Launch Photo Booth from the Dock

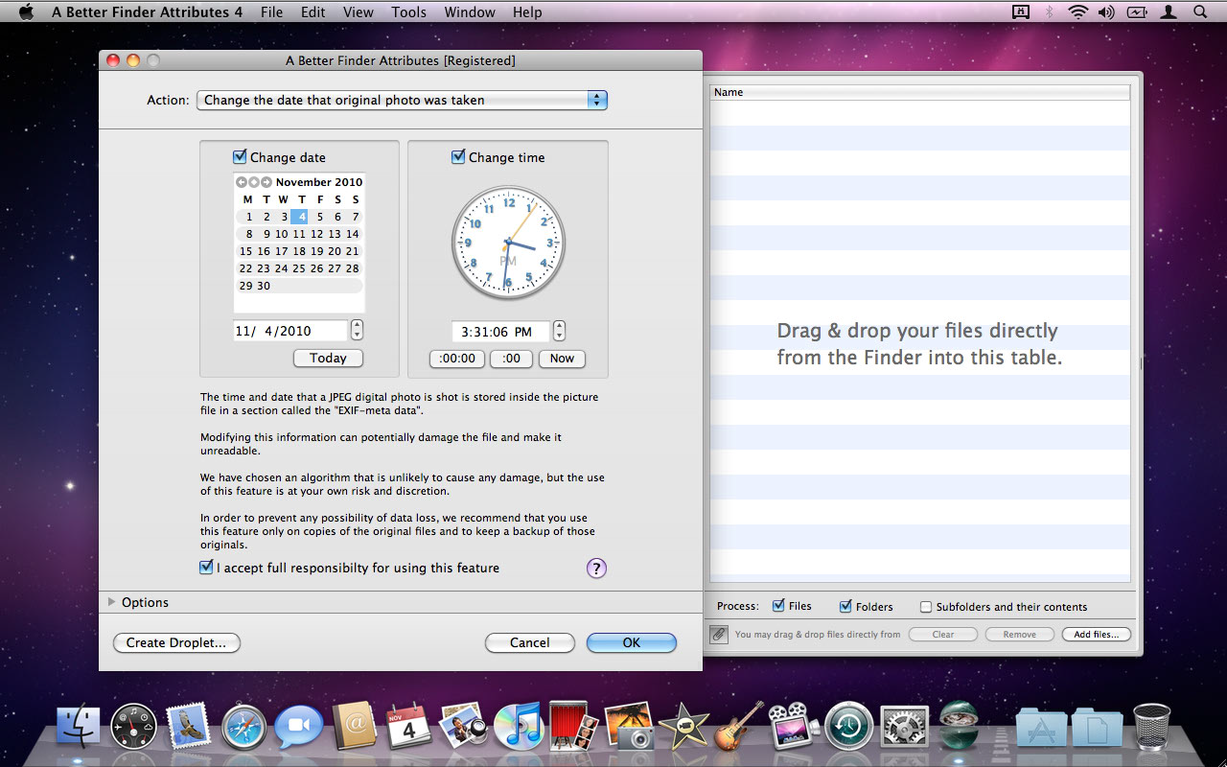pos(573,727)
